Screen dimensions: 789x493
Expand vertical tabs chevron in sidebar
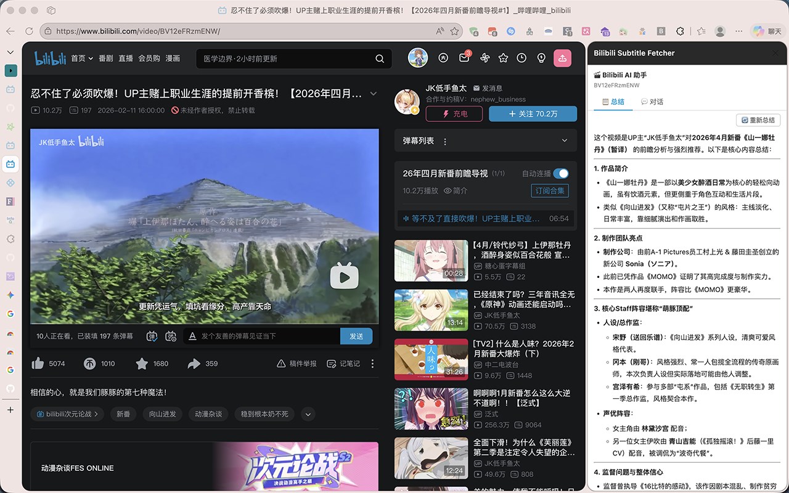[x=10, y=52]
